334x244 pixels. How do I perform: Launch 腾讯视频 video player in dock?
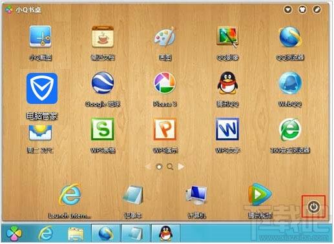[x=260, y=194]
